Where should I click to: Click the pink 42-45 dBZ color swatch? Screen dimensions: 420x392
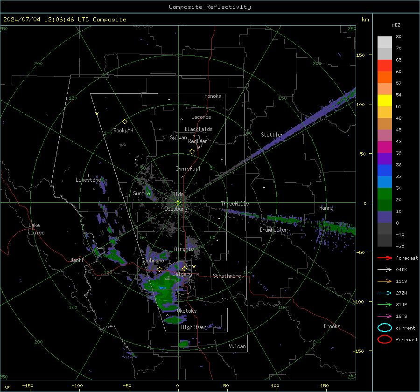click(x=385, y=136)
